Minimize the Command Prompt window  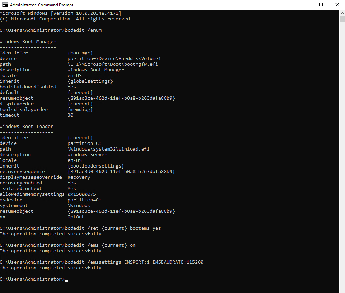click(305, 5)
